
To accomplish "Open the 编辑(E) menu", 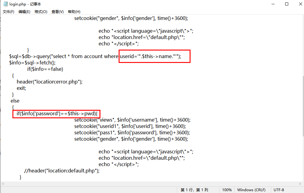I will point(24,12).
